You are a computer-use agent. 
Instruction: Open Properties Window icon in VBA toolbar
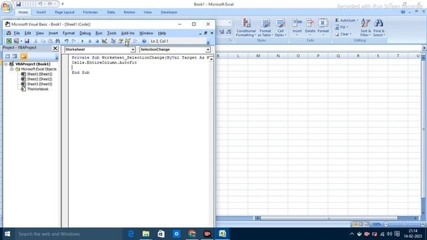click(121, 41)
